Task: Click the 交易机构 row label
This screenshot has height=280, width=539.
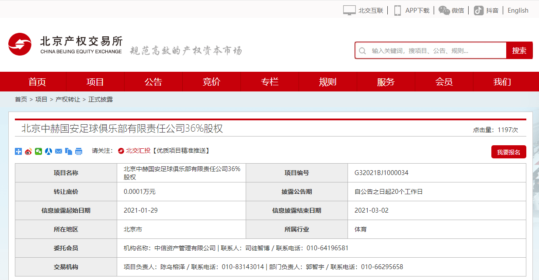Action: [66, 267]
